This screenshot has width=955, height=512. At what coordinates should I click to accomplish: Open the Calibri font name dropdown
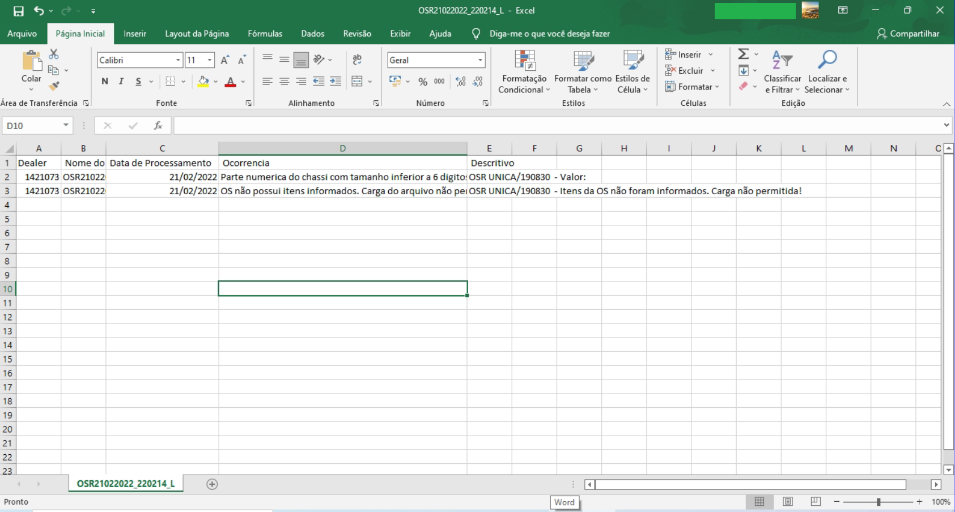(178, 60)
